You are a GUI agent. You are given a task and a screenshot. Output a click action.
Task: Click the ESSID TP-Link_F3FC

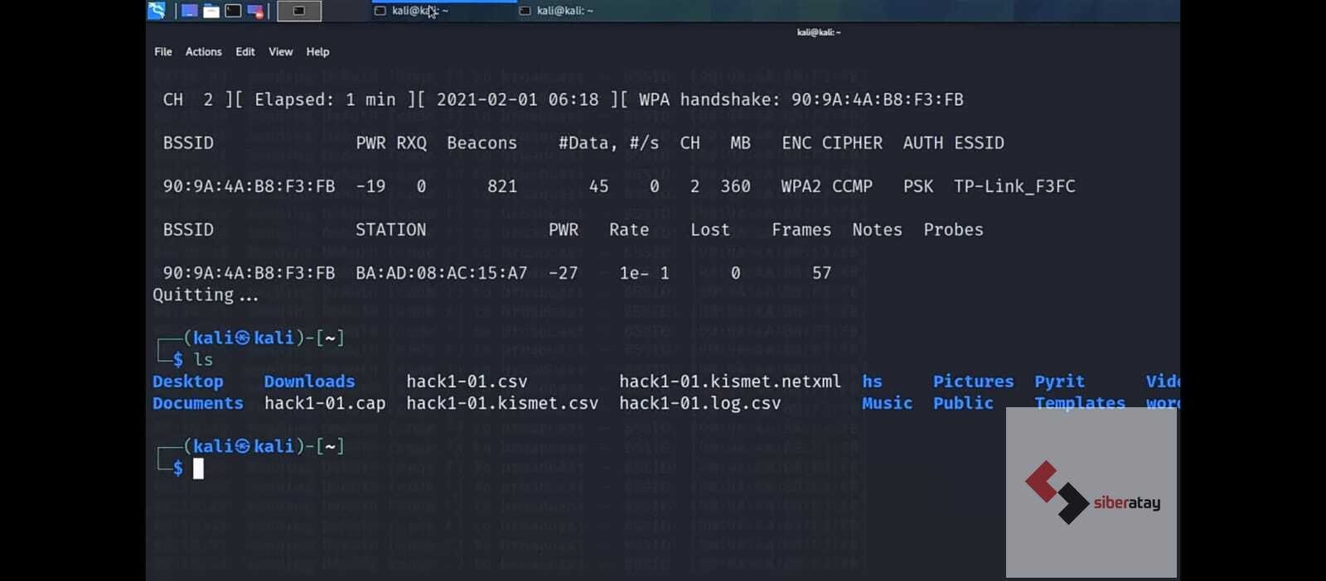(1014, 186)
